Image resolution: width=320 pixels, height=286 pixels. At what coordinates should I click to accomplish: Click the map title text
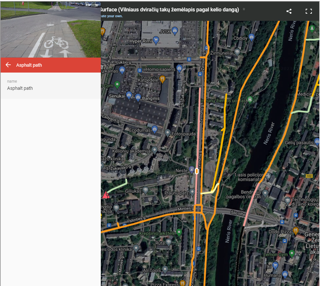tap(170, 10)
